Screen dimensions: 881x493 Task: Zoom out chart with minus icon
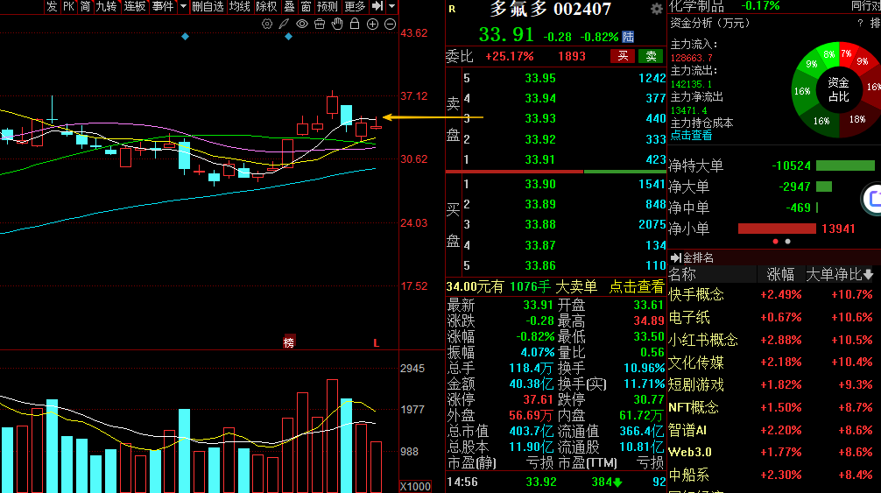390,24
